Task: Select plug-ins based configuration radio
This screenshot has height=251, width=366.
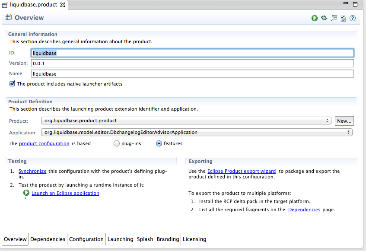Action: [x=117, y=143]
